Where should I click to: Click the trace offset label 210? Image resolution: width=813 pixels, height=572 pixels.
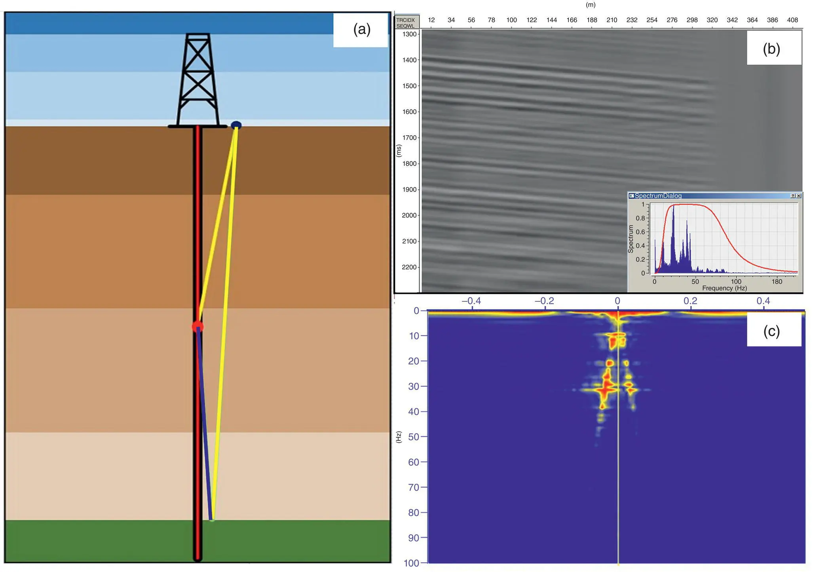(612, 20)
